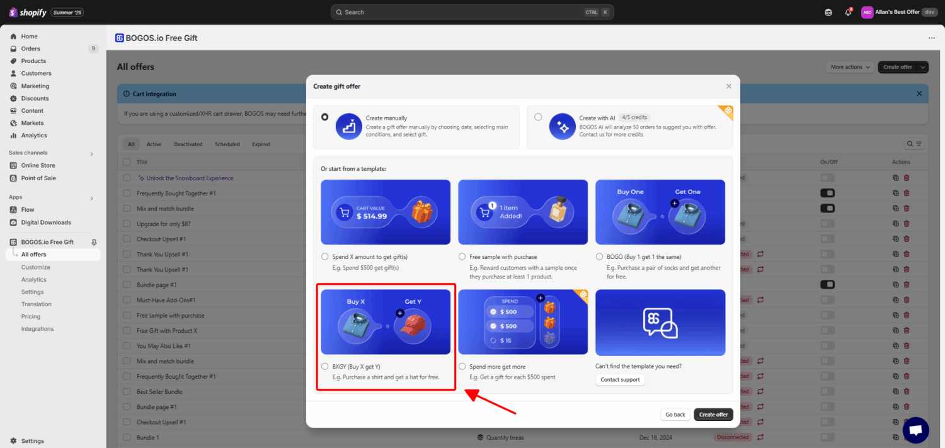Switch to the Active offers tab

tap(154, 144)
